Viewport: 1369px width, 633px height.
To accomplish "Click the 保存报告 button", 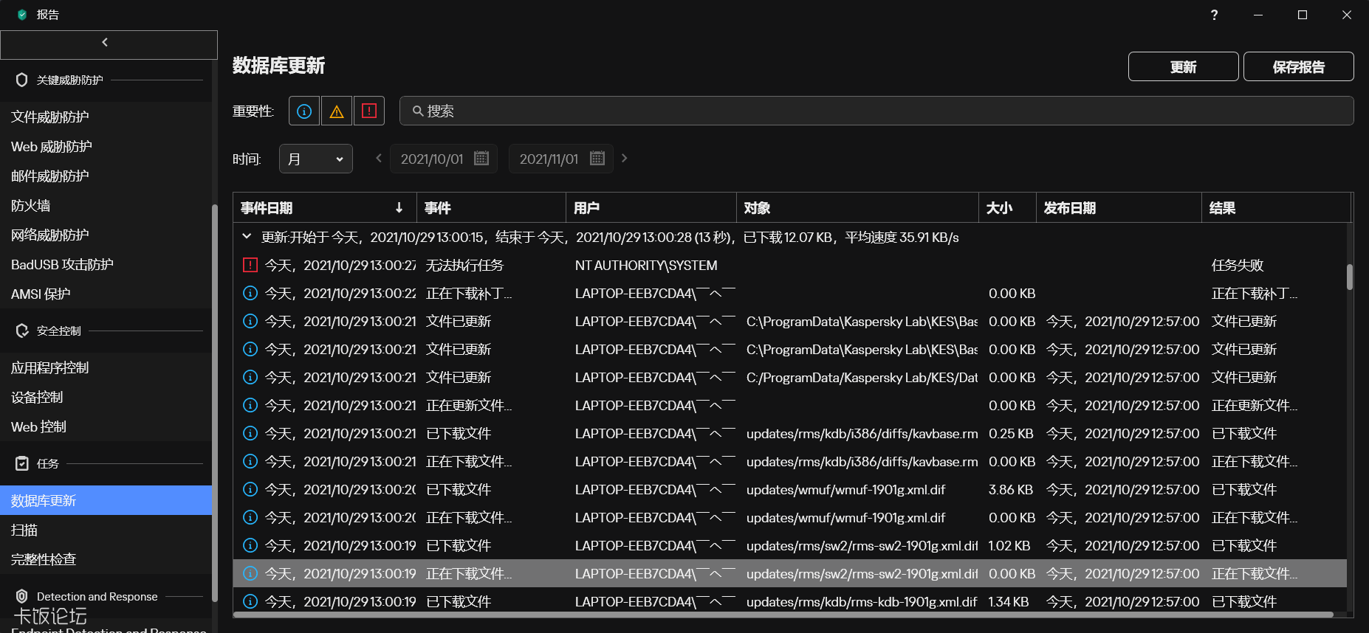I will pyautogui.click(x=1299, y=66).
